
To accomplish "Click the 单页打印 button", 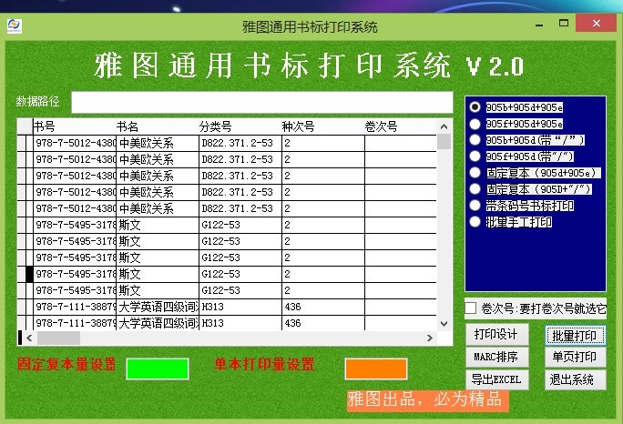I will click(575, 357).
